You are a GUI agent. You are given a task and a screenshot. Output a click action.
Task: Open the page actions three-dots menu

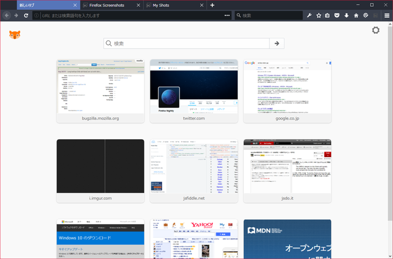227,15
